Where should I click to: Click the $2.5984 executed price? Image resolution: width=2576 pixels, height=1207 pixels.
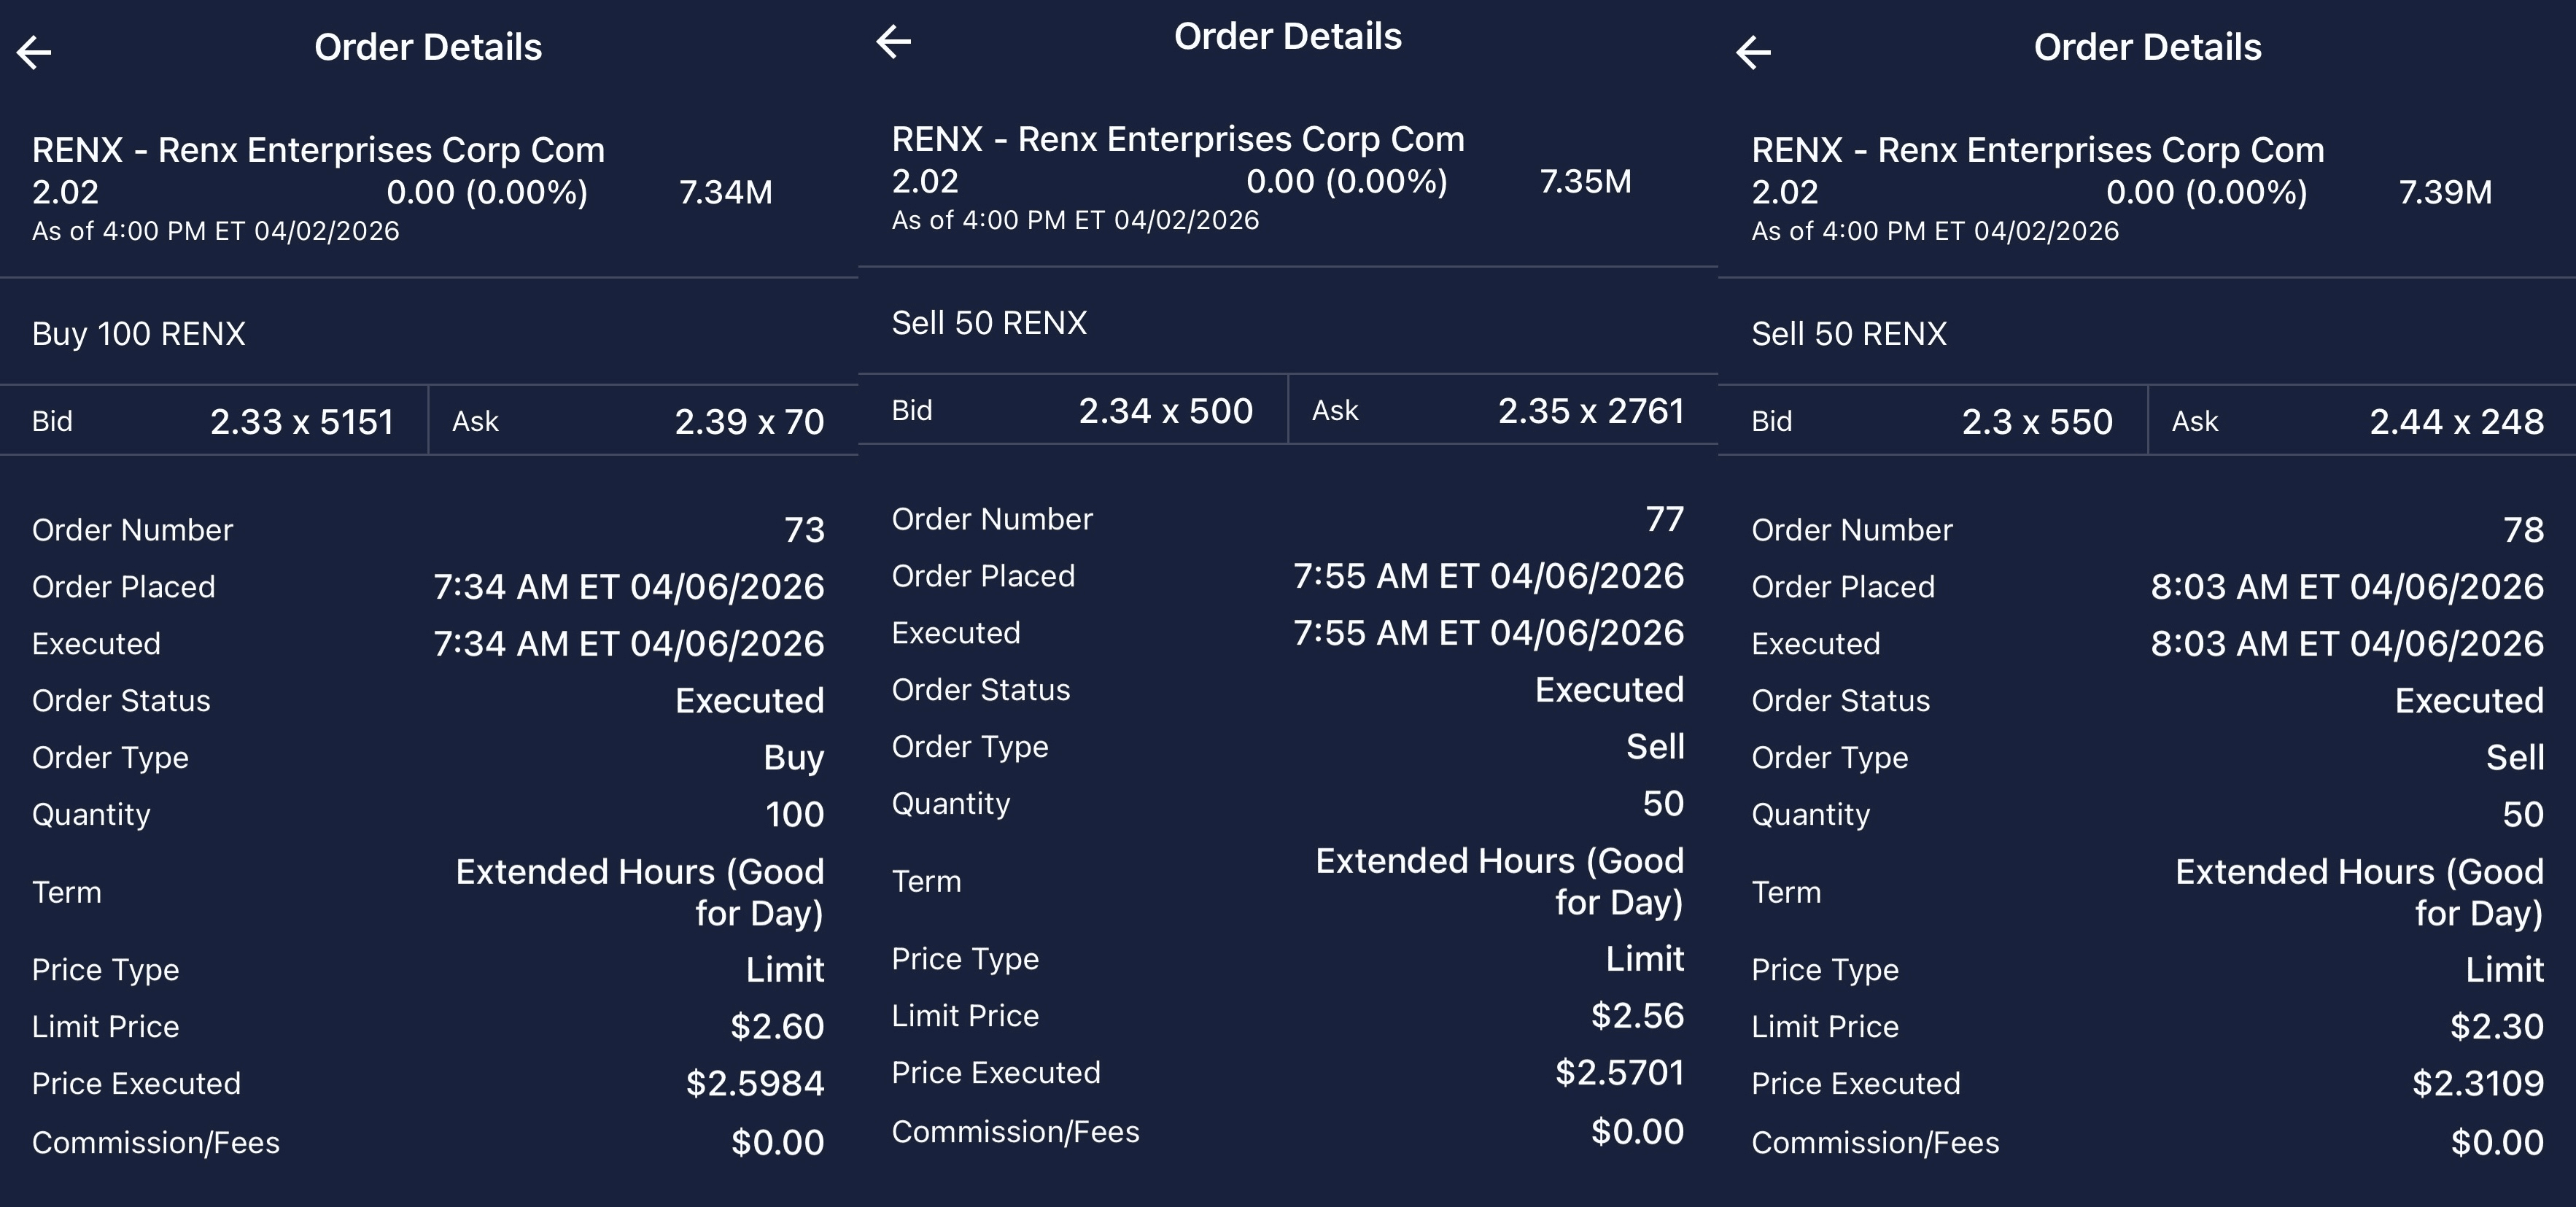[x=755, y=1083]
